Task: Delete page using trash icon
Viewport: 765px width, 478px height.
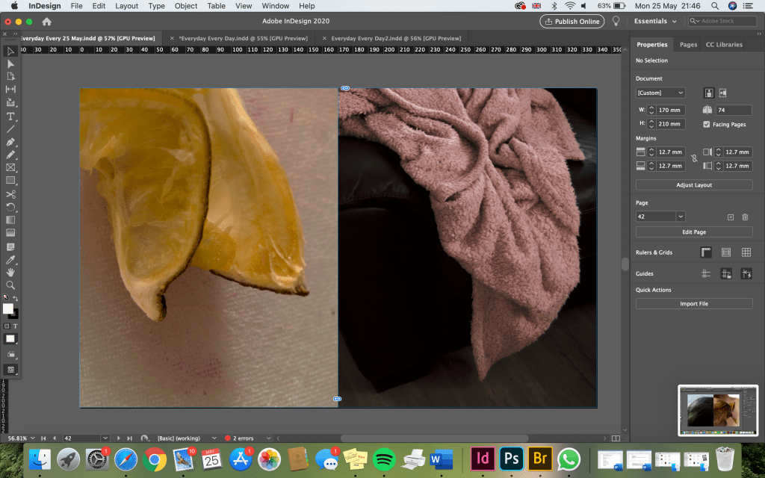Action: click(745, 217)
